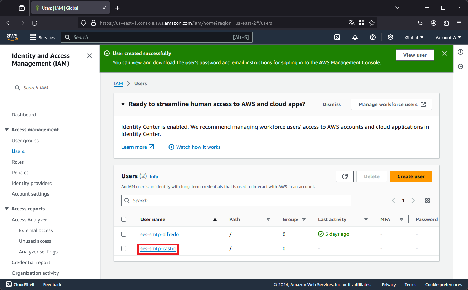Click Dismiss in Identity Center panel
468x290 pixels.
click(332, 104)
